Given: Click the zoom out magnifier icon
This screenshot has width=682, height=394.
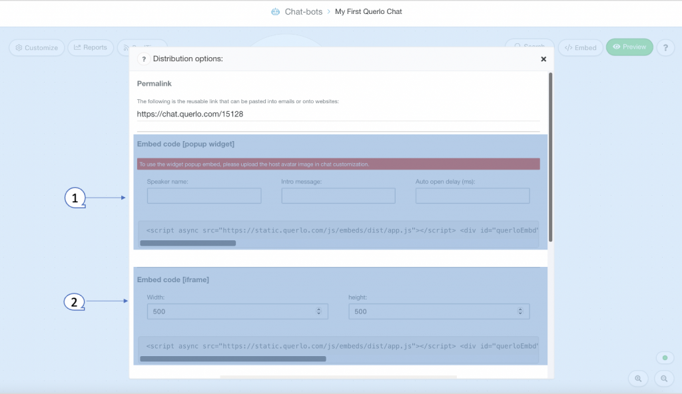Looking at the screenshot, I should (664, 378).
